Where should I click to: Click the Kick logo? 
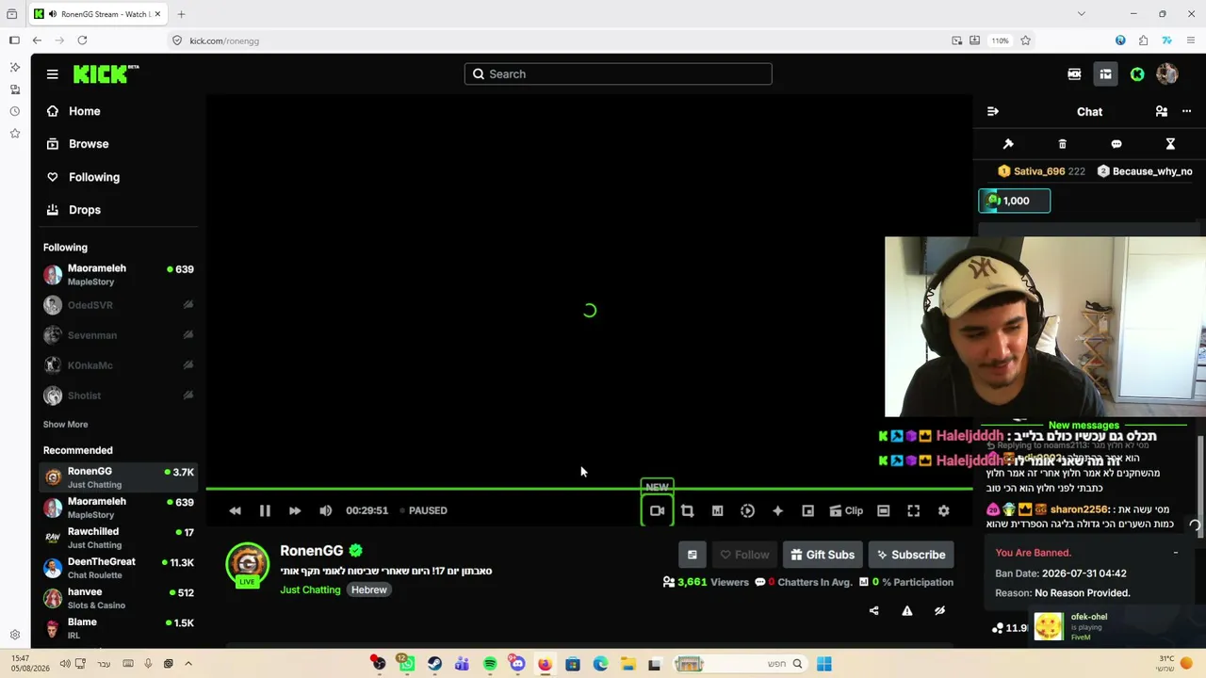pos(106,74)
